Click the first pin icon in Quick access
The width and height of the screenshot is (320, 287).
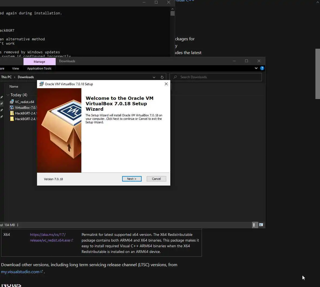[1, 97]
